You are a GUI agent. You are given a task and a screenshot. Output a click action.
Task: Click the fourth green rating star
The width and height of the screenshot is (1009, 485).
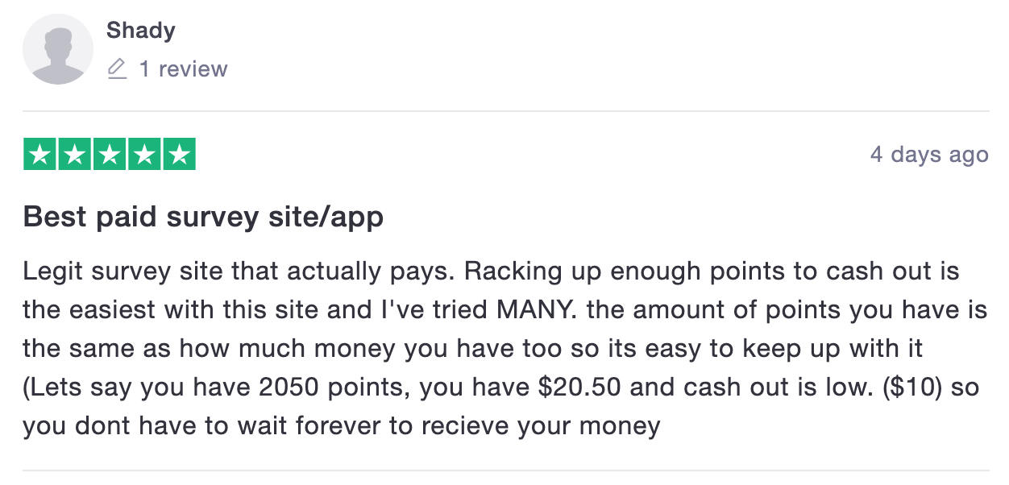[x=144, y=155]
